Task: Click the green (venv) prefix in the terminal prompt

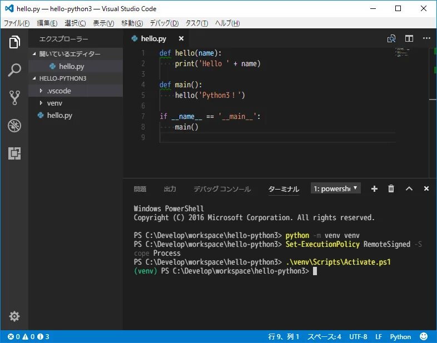Action: point(146,271)
